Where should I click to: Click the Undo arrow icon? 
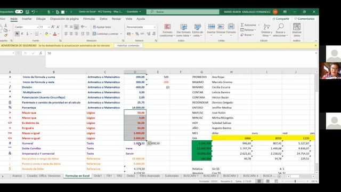[33, 12]
